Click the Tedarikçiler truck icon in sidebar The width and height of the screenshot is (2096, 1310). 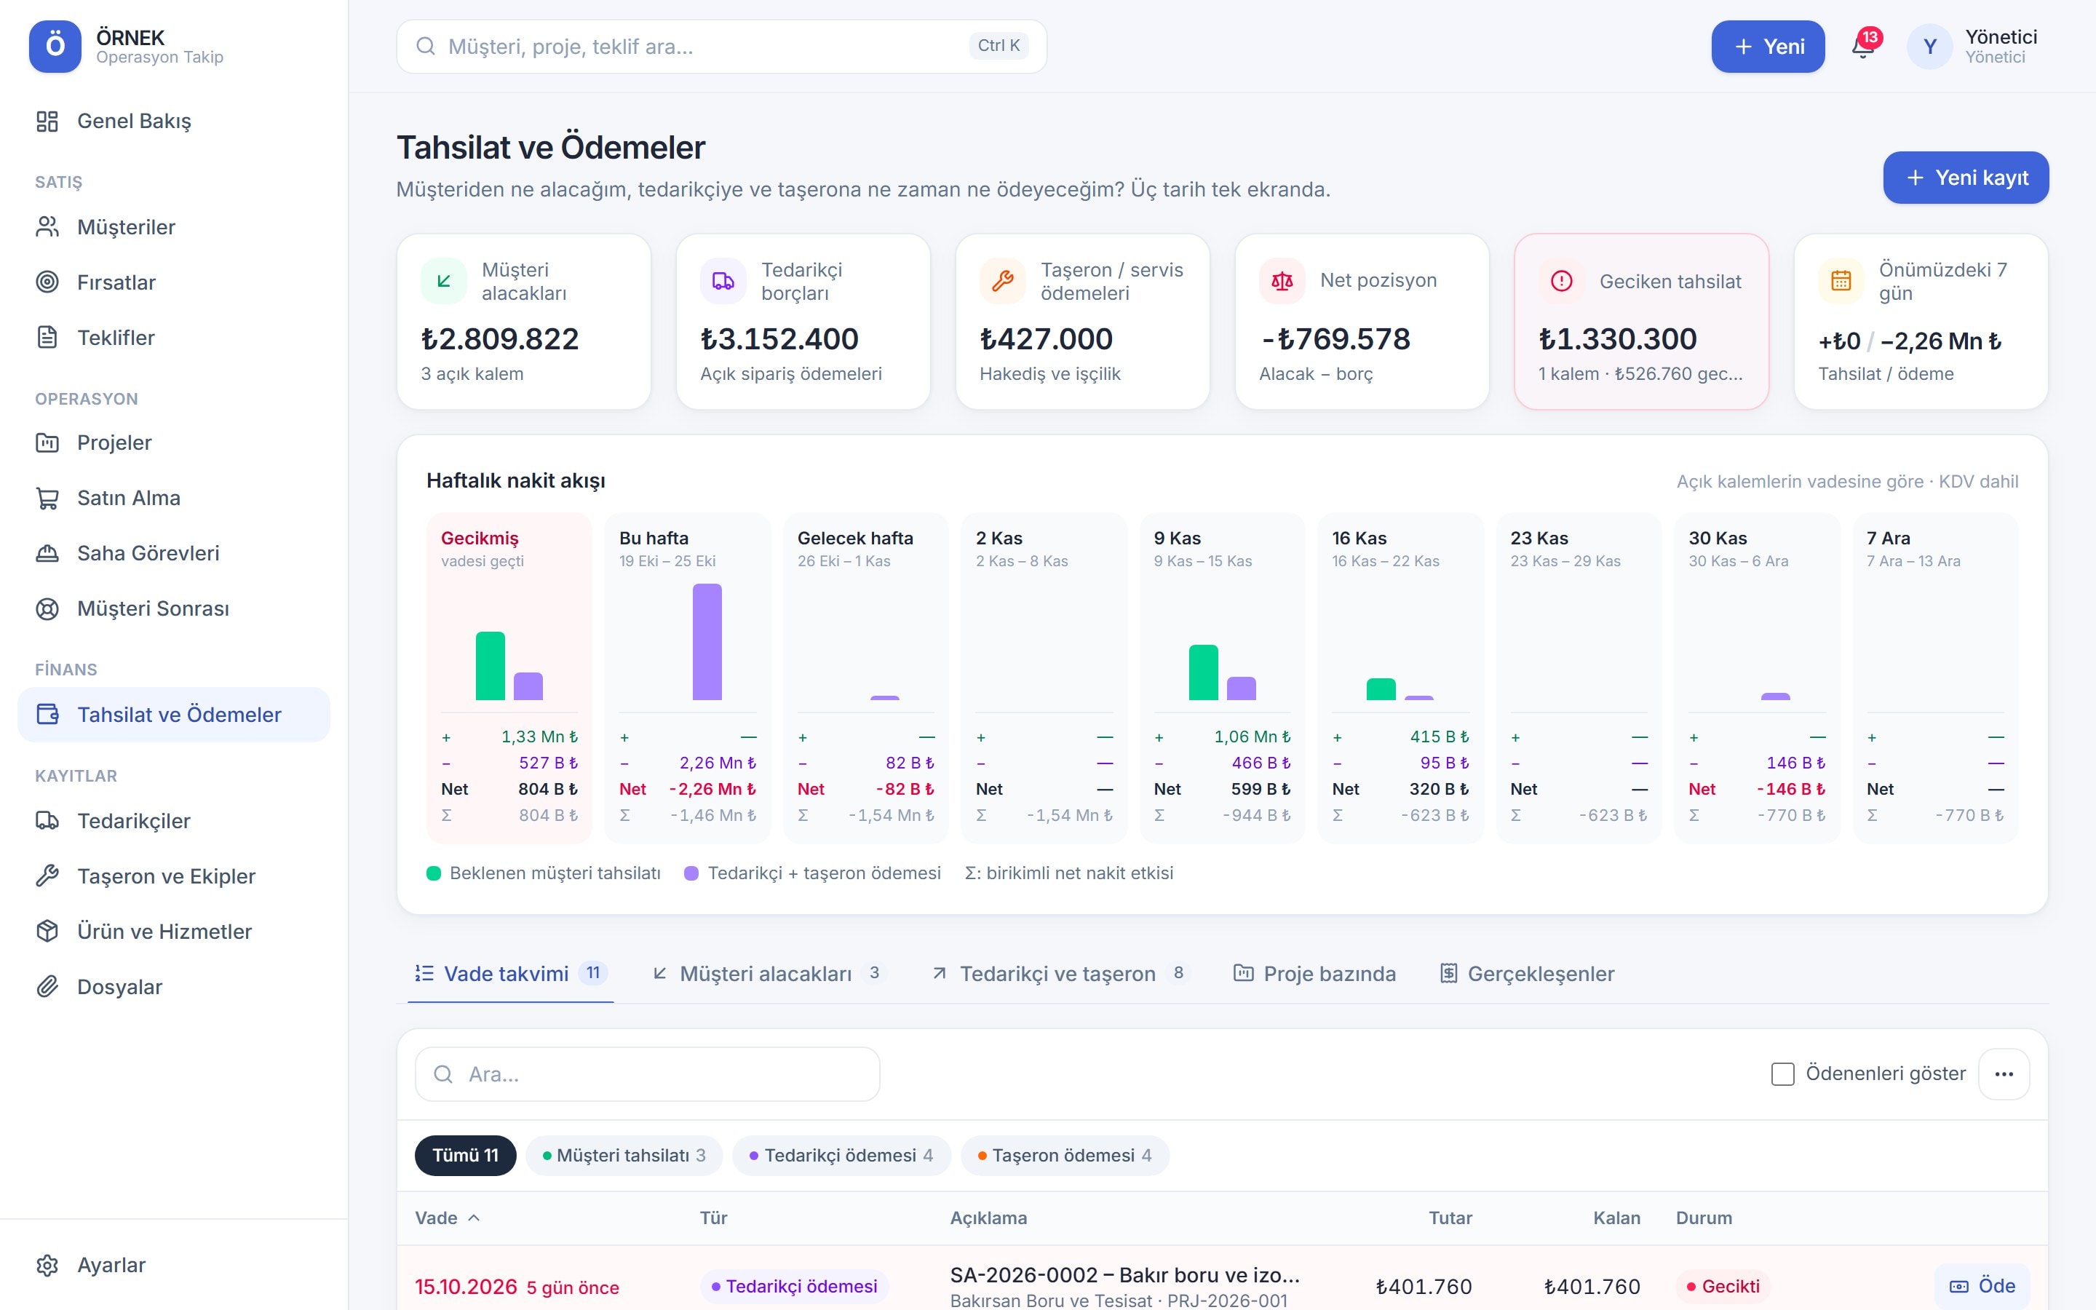tap(47, 822)
